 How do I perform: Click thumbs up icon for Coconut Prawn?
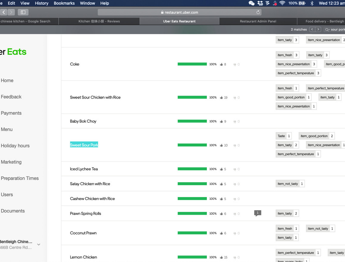(x=221, y=233)
